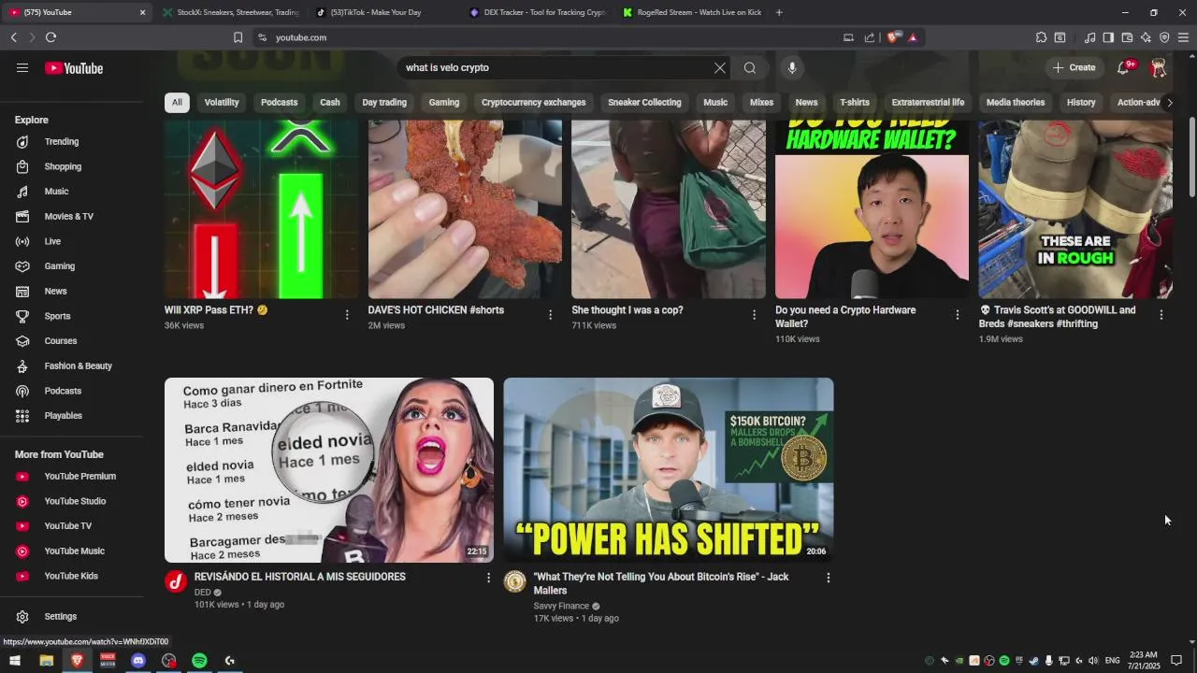Open Trending from the sidebar
Viewport: 1197px width, 673px height.
pos(62,141)
